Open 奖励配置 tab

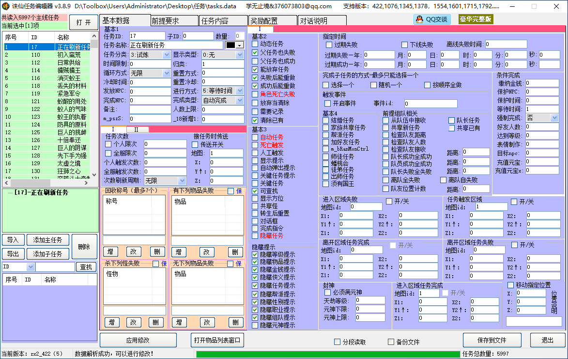click(273, 21)
